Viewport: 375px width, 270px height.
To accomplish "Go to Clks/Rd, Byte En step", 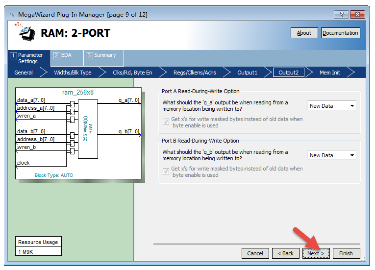I will tap(132, 73).
